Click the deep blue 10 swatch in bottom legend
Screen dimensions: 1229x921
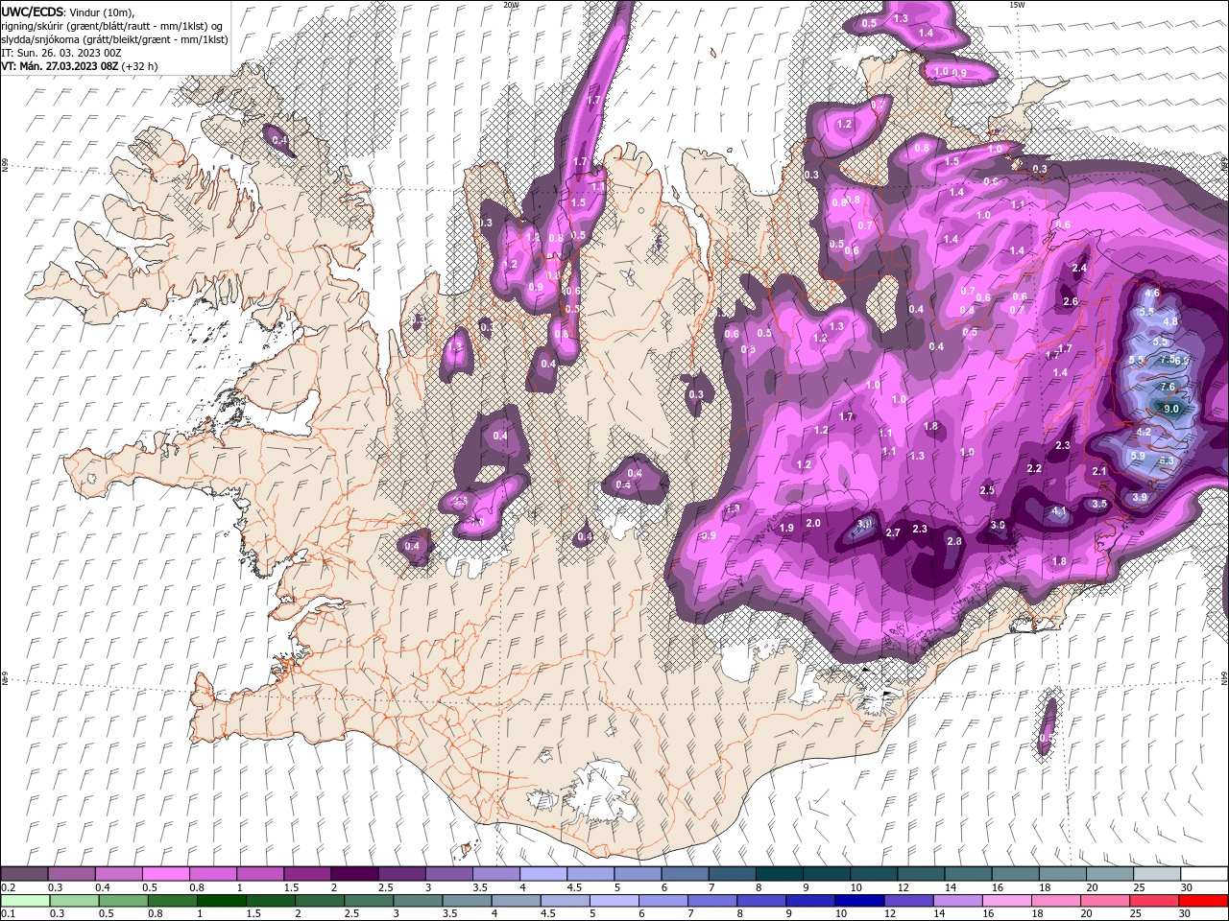pos(858,901)
